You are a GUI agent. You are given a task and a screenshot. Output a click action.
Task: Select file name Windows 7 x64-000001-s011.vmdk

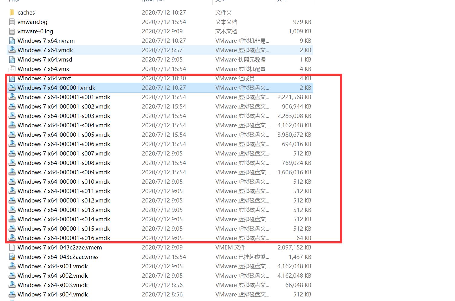[64, 191]
